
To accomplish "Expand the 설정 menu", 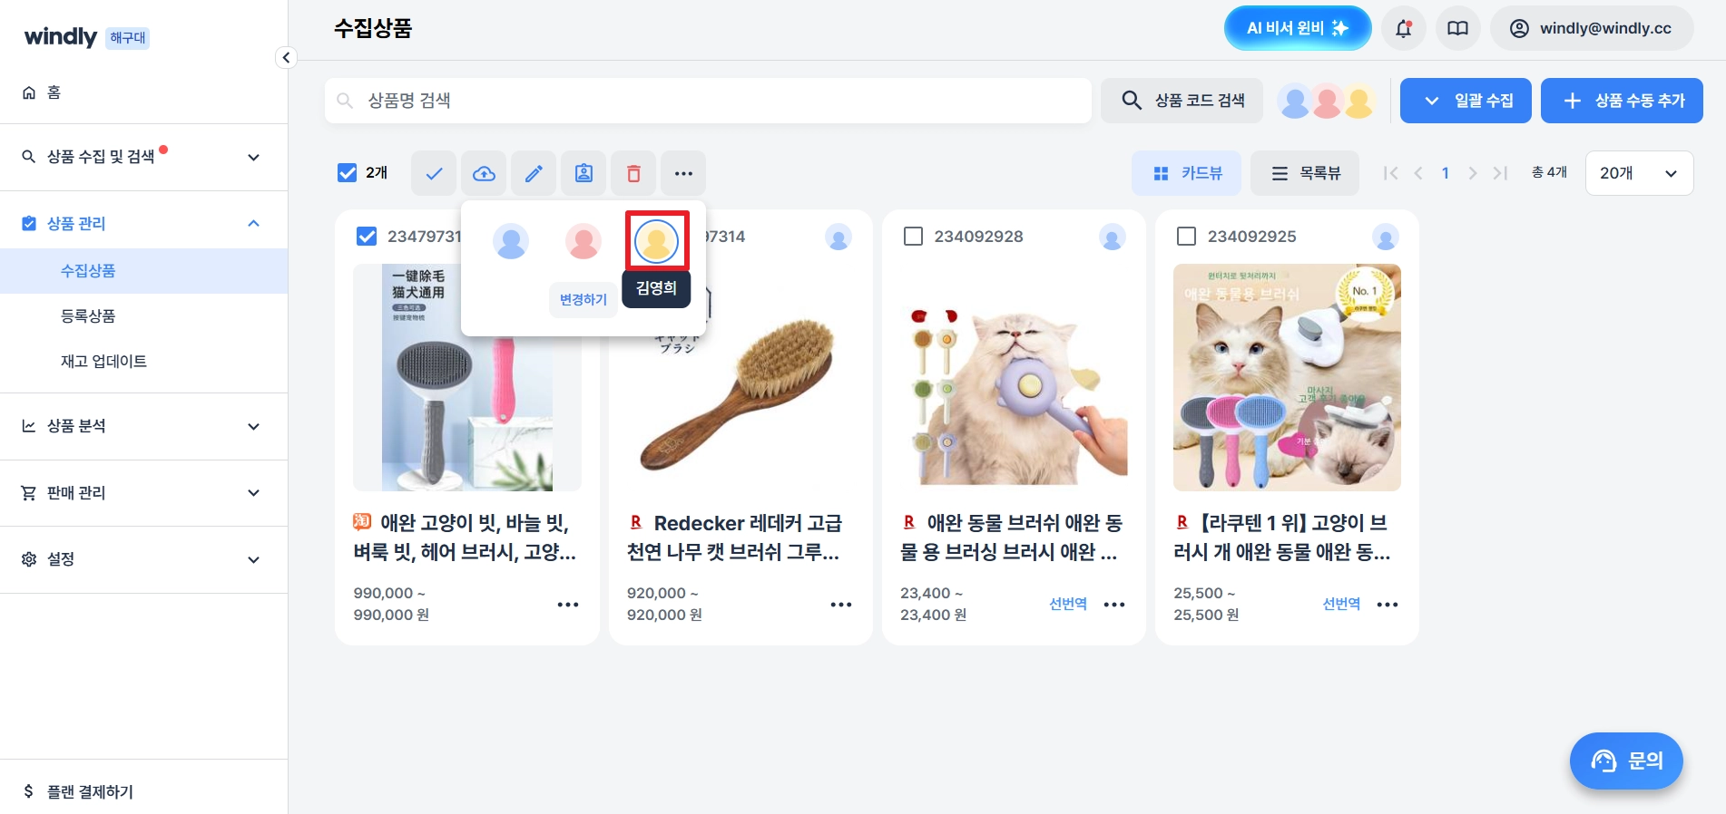I will (x=143, y=559).
